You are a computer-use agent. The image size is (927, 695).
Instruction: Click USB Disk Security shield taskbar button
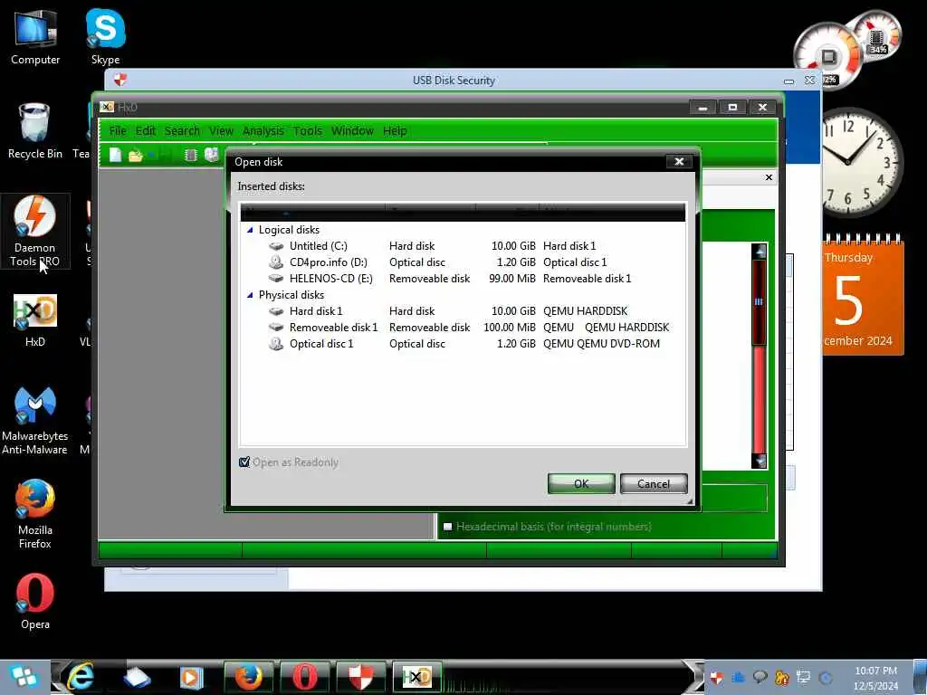[x=360, y=676]
